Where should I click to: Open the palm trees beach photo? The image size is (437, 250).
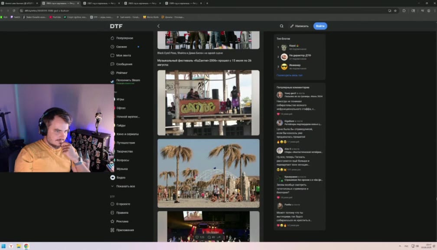click(x=209, y=173)
